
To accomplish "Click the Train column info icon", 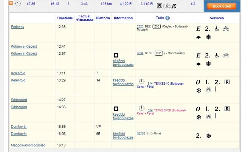I will (x=168, y=18).
